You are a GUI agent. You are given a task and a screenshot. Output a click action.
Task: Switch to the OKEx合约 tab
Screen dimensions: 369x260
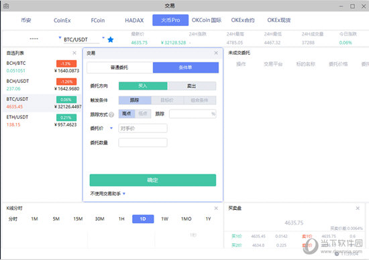coord(243,20)
